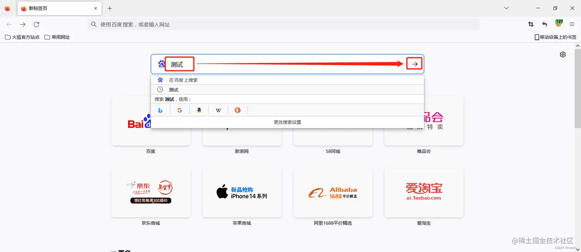Select the 测试 history suggestion
Screen dimensions: 581x252
[x=287, y=90]
